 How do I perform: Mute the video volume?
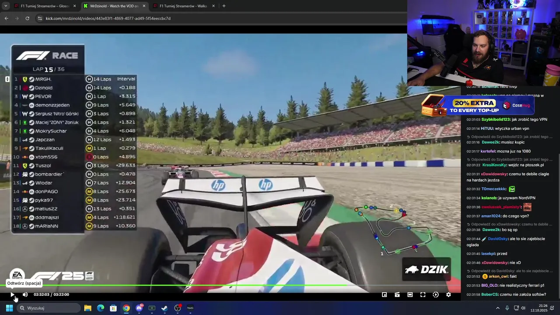(25, 294)
